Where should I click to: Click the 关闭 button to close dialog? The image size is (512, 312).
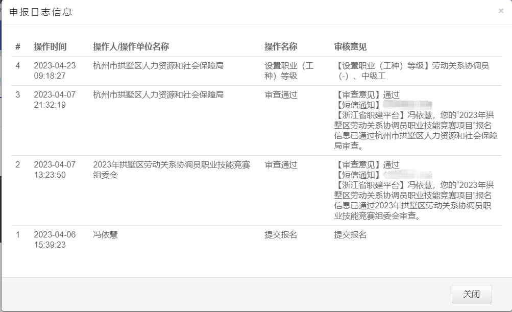pyautogui.click(x=471, y=294)
